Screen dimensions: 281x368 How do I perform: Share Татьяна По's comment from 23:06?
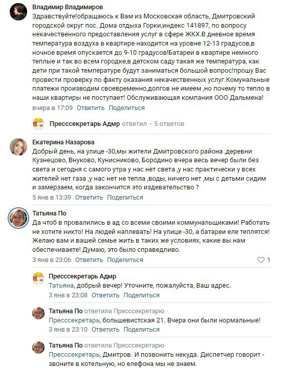(125, 260)
